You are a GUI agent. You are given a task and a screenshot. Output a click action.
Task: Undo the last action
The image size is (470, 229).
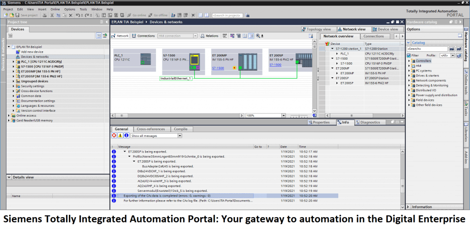pos(78,15)
